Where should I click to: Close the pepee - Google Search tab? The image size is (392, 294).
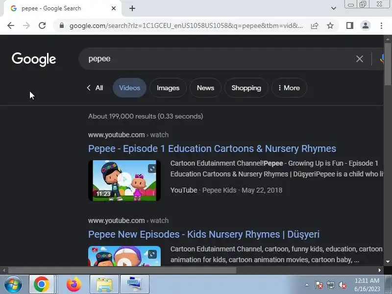[x=114, y=8]
